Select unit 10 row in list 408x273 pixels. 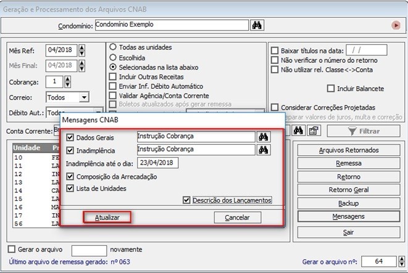tap(36, 157)
